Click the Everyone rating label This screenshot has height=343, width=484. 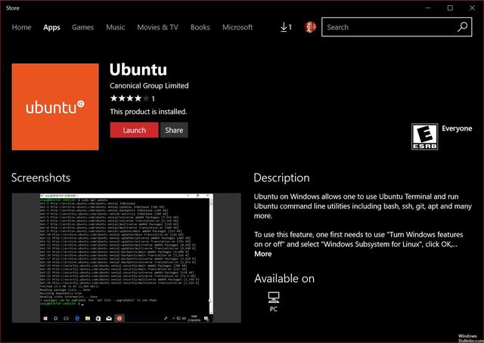pyautogui.click(x=457, y=128)
